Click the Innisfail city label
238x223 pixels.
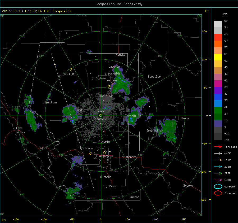coord(107,96)
